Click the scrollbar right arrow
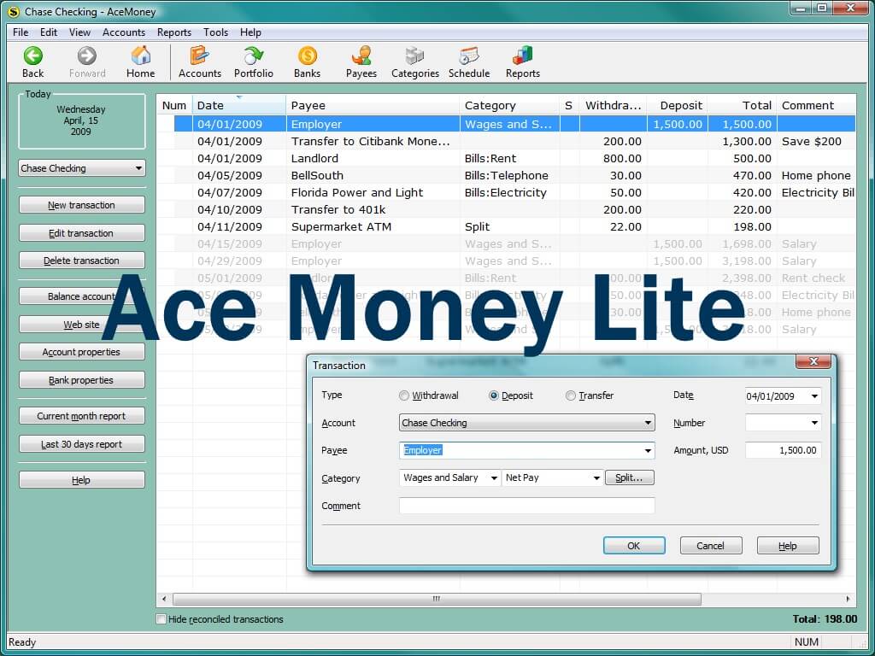The height and width of the screenshot is (656, 875). (x=849, y=599)
